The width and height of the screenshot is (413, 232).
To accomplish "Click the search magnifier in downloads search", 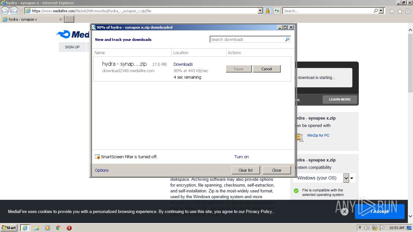I will point(287,39).
